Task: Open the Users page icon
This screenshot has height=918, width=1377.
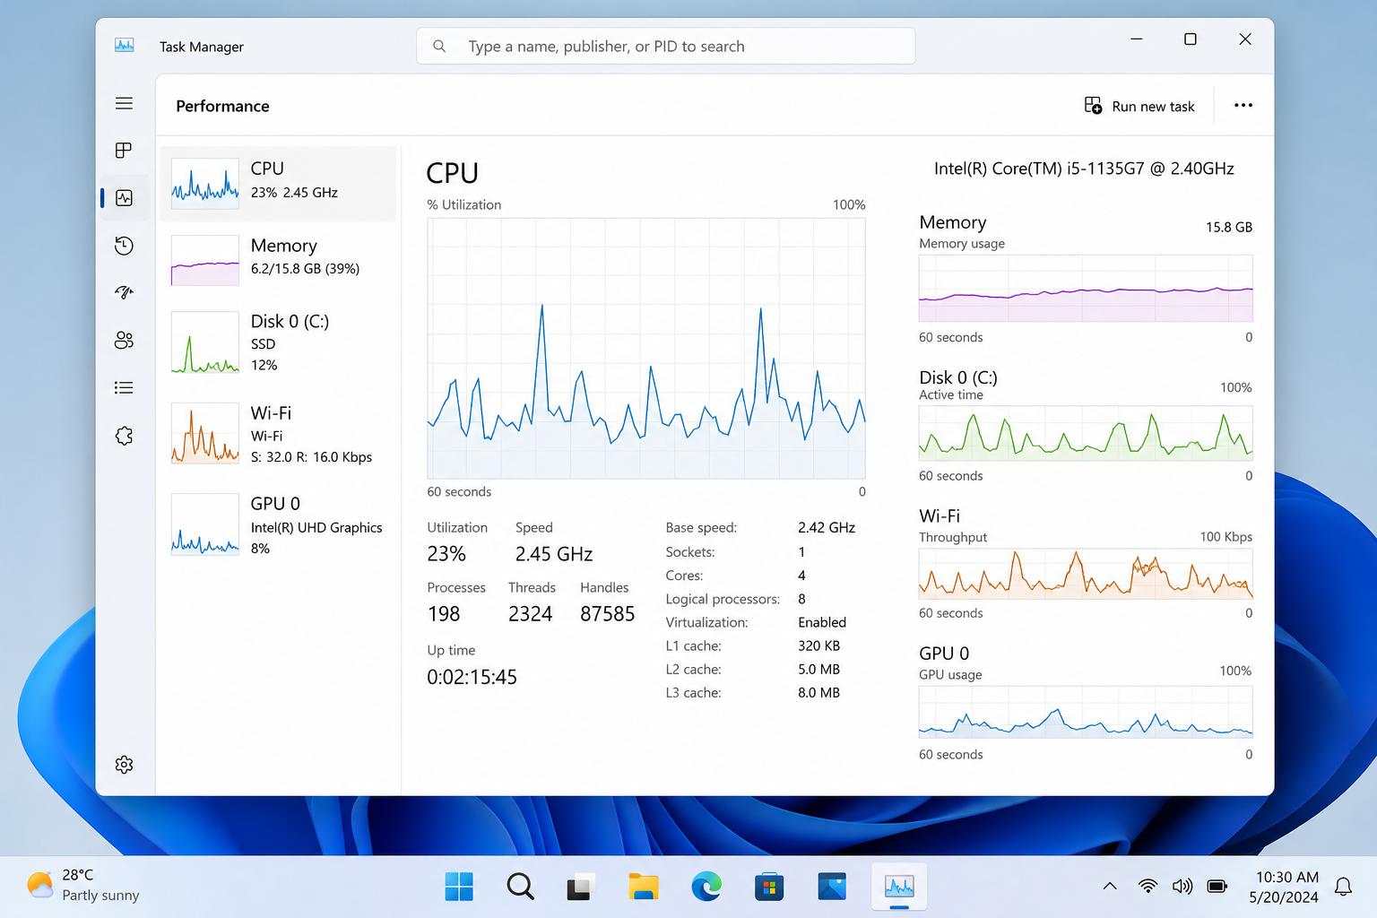Action: (124, 340)
